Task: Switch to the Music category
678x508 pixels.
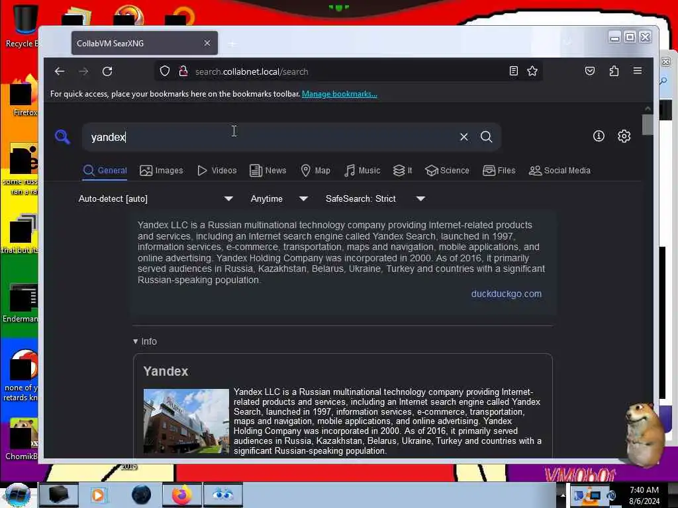Action: [x=362, y=171]
